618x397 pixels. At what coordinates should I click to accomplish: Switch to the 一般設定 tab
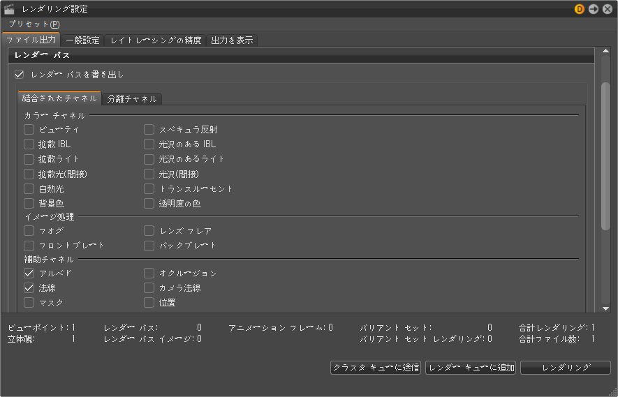coord(83,40)
